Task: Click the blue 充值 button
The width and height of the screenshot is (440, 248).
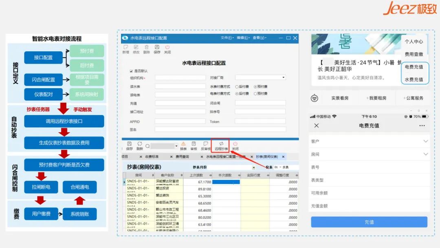Action: pyautogui.click(x=369, y=221)
